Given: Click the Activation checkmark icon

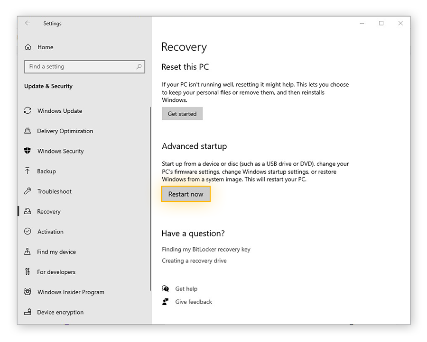Looking at the screenshot, I should coord(28,232).
